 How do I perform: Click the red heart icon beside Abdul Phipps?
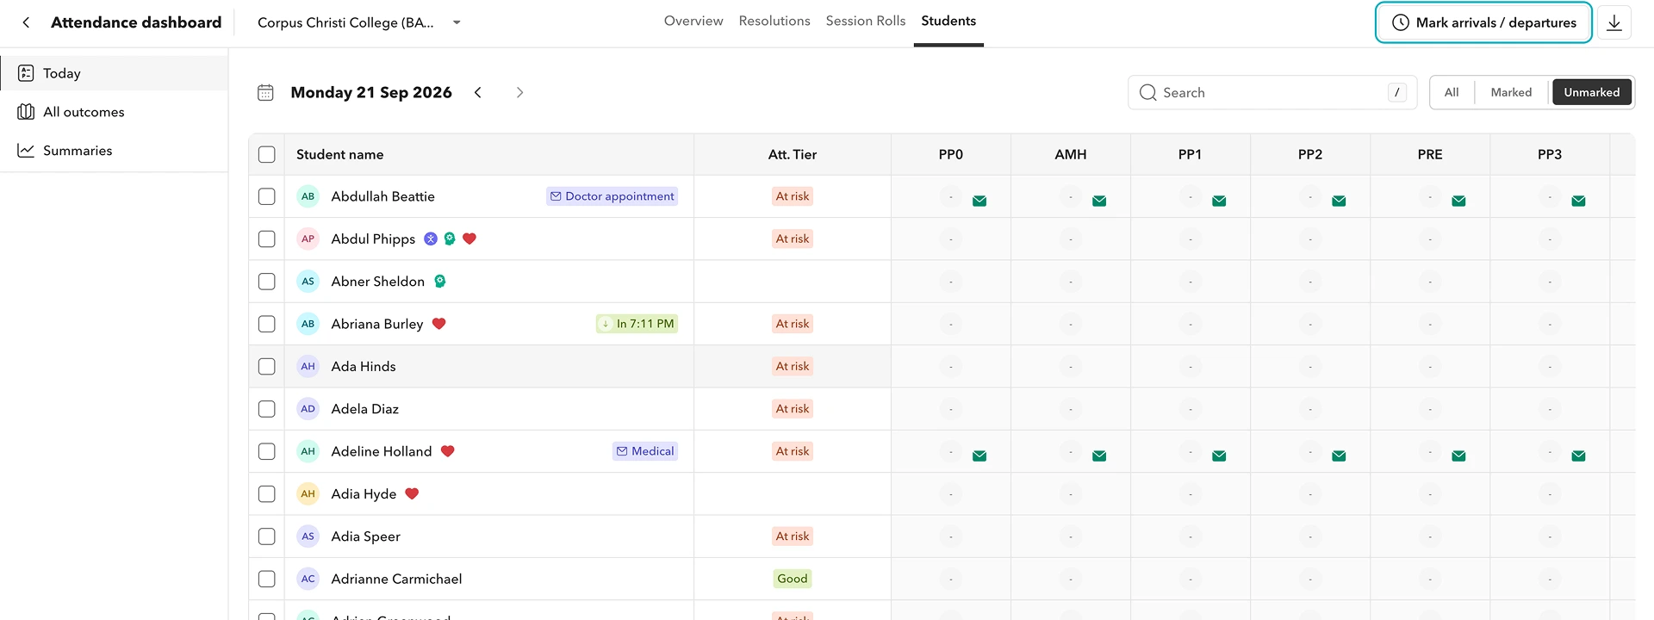click(469, 239)
